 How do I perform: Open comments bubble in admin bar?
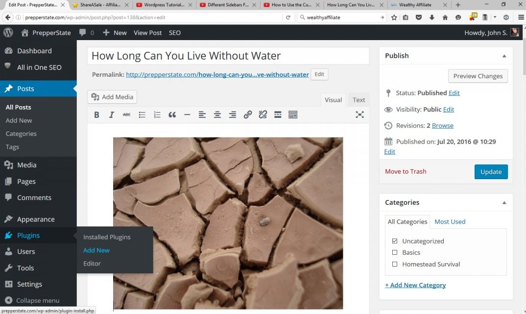coord(86,32)
